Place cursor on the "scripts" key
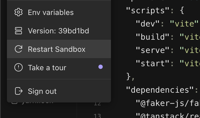This screenshot has width=200, height=118. click(148, 10)
